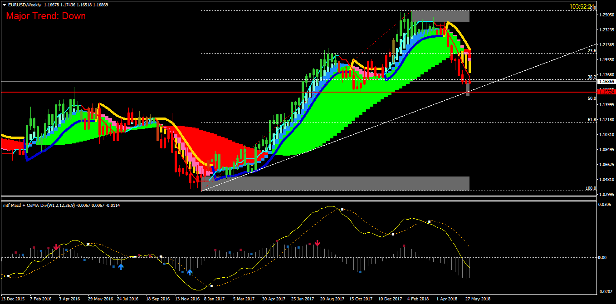This screenshot has width=616, height=304.
Task: Click the 4 Feb 2018 date label
Action: [x=418, y=299]
